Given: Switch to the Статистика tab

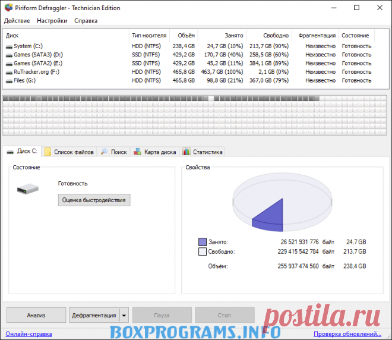Looking at the screenshot, I should 203,152.
